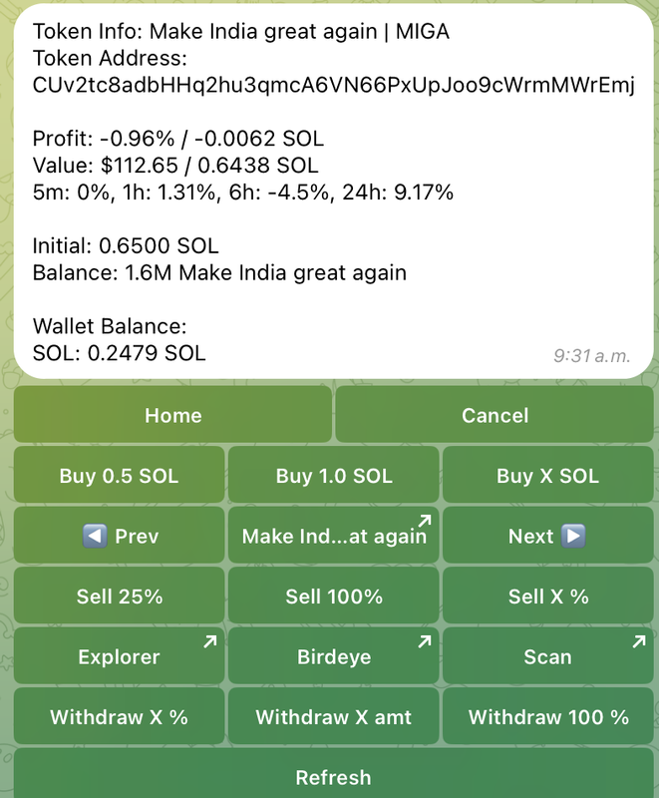Select the Withdraw X amt option
Image resolution: width=659 pixels, height=798 pixels.
click(334, 716)
